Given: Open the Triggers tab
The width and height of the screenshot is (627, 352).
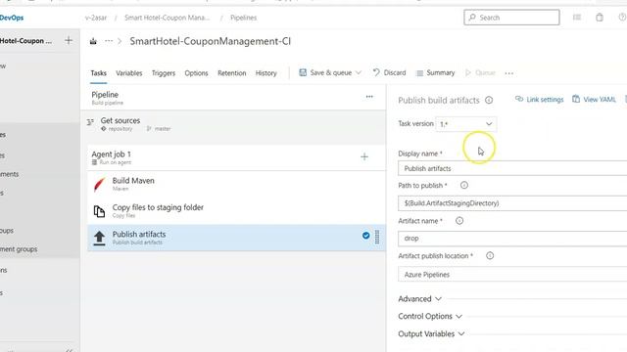Looking at the screenshot, I should pos(164,73).
